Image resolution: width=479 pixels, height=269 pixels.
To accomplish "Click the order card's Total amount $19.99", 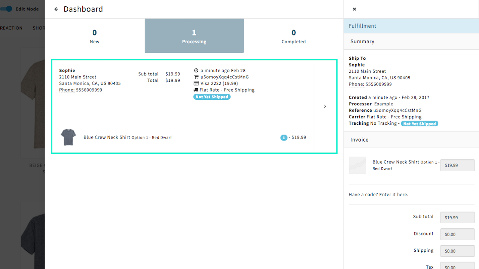I will coord(173,80).
